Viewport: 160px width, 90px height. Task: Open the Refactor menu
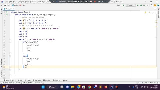click(33, 2)
